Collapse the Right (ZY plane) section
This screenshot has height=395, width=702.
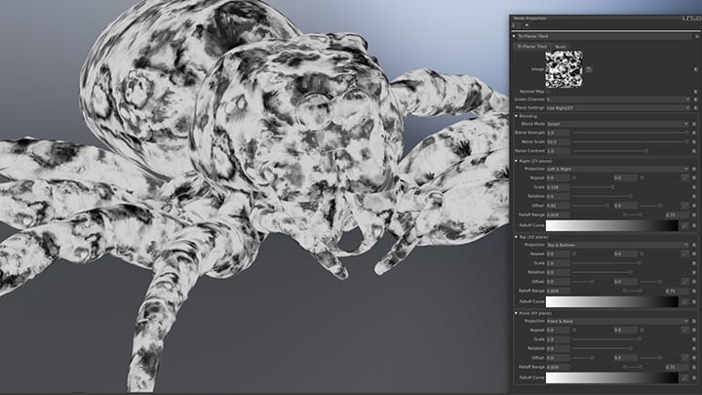[516, 161]
